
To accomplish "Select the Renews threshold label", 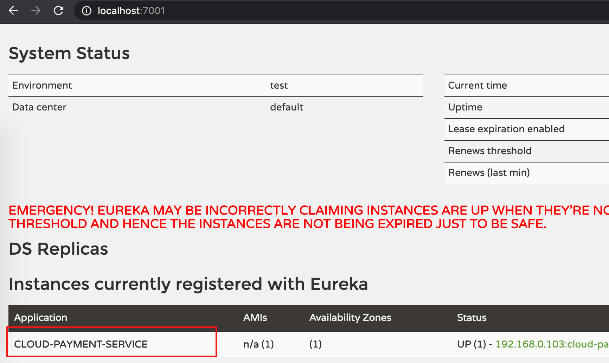I will (x=490, y=151).
